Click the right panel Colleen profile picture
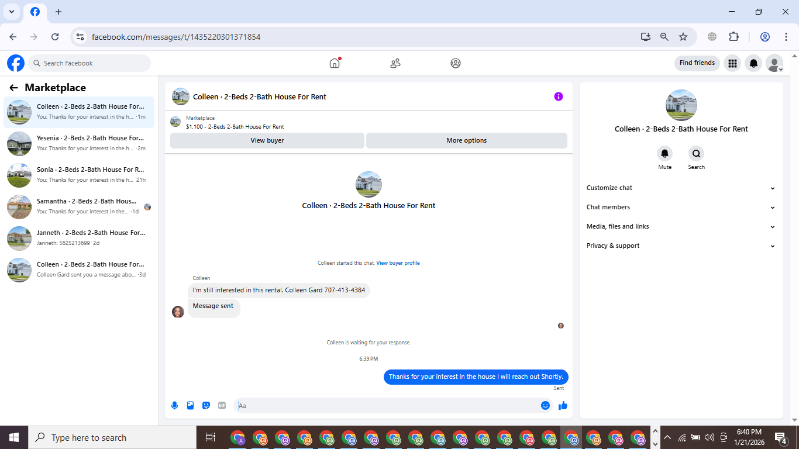Screen dimensions: 799x449 coord(681,105)
